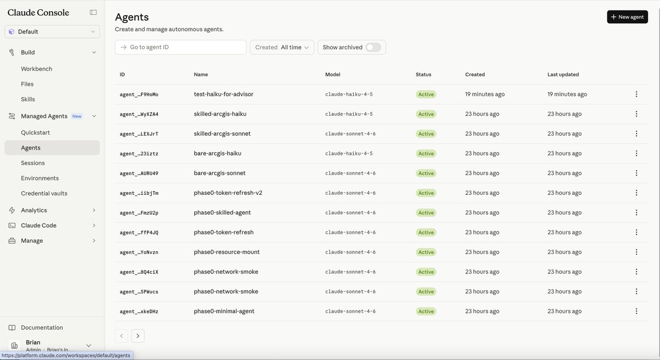Image resolution: width=660 pixels, height=360 pixels.
Task: Click the Documentation book icon
Action: click(12, 328)
